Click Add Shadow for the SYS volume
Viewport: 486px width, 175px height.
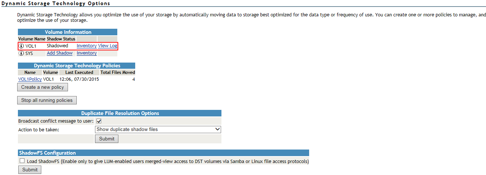(x=60, y=53)
